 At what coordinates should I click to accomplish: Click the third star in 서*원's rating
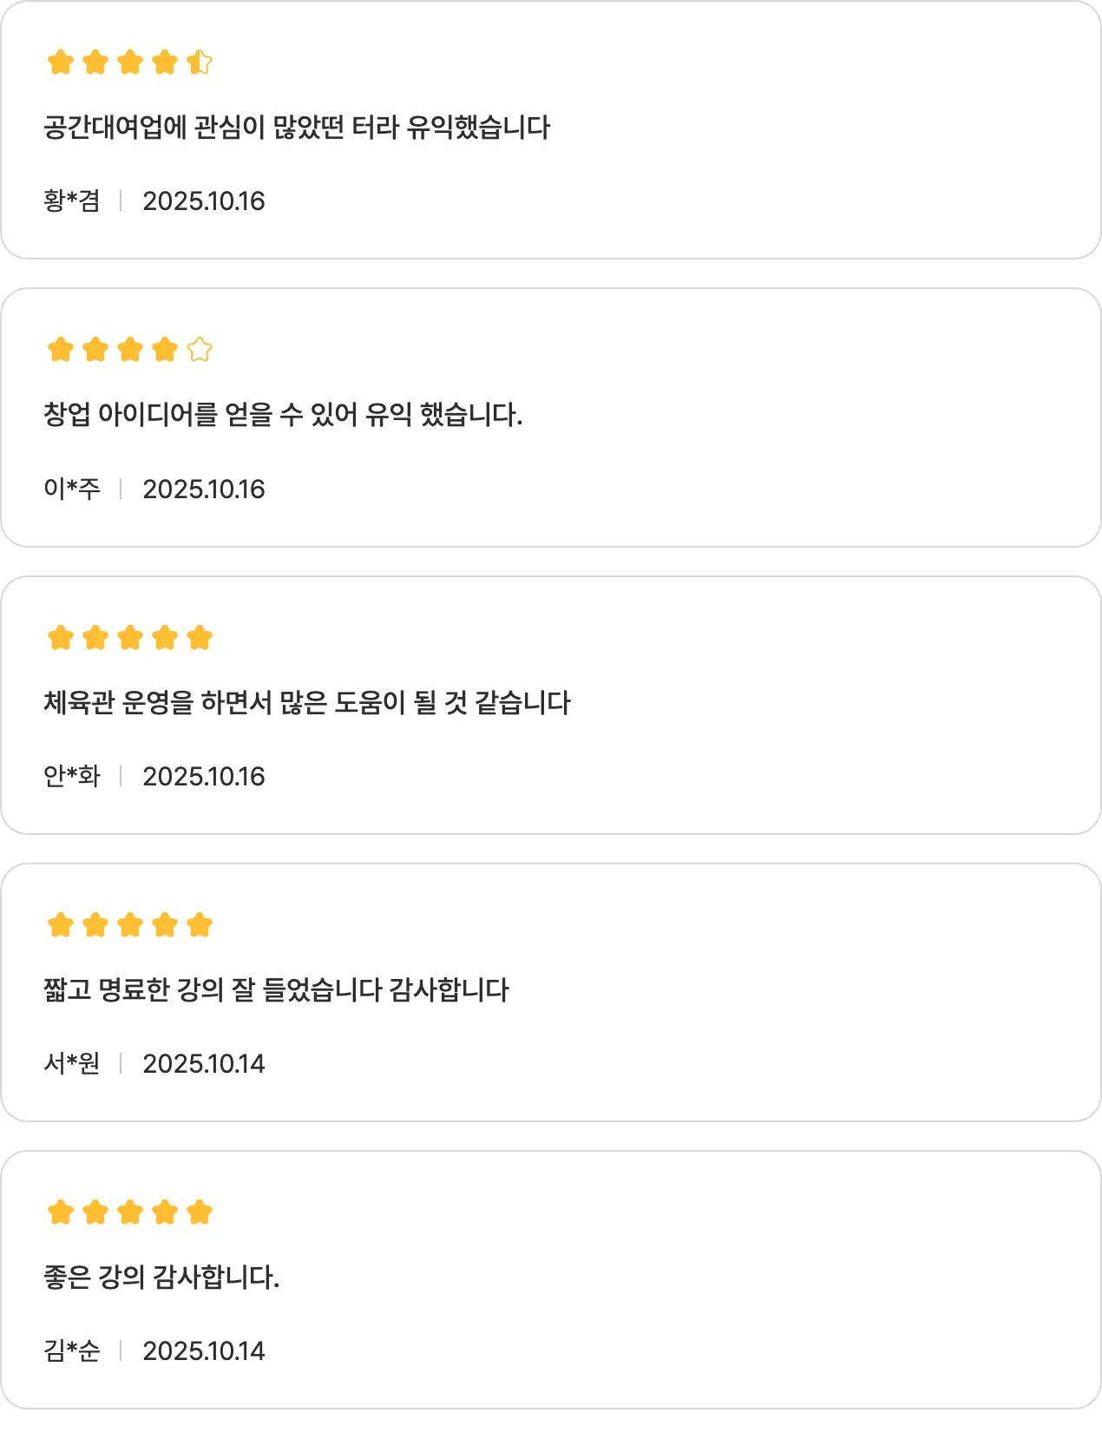pos(130,925)
